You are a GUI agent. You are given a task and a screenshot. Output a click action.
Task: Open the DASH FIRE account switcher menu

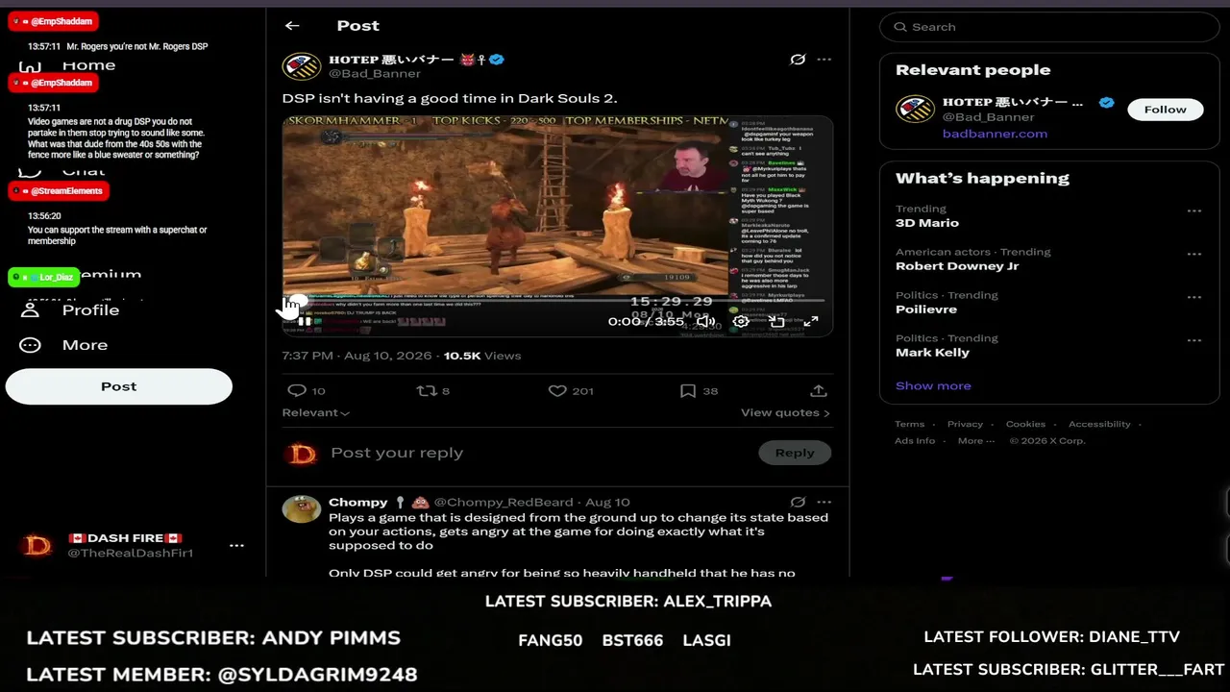pyautogui.click(x=236, y=546)
